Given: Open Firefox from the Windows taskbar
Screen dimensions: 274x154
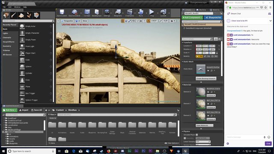Looking at the screenshot, I should [x=108, y=151].
